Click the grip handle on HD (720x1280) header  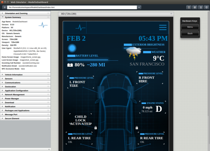171,14
